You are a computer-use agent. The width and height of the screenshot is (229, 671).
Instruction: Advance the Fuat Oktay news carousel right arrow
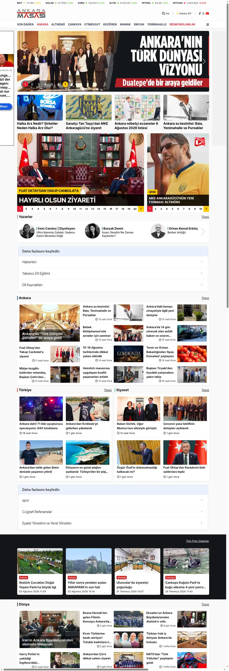pyautogui.click(x=139, y=170)
